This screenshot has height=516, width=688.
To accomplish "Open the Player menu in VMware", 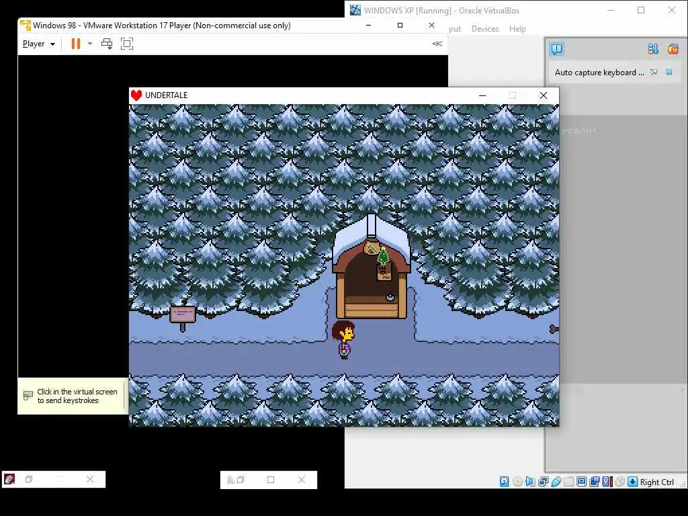I will click(38, 44).
